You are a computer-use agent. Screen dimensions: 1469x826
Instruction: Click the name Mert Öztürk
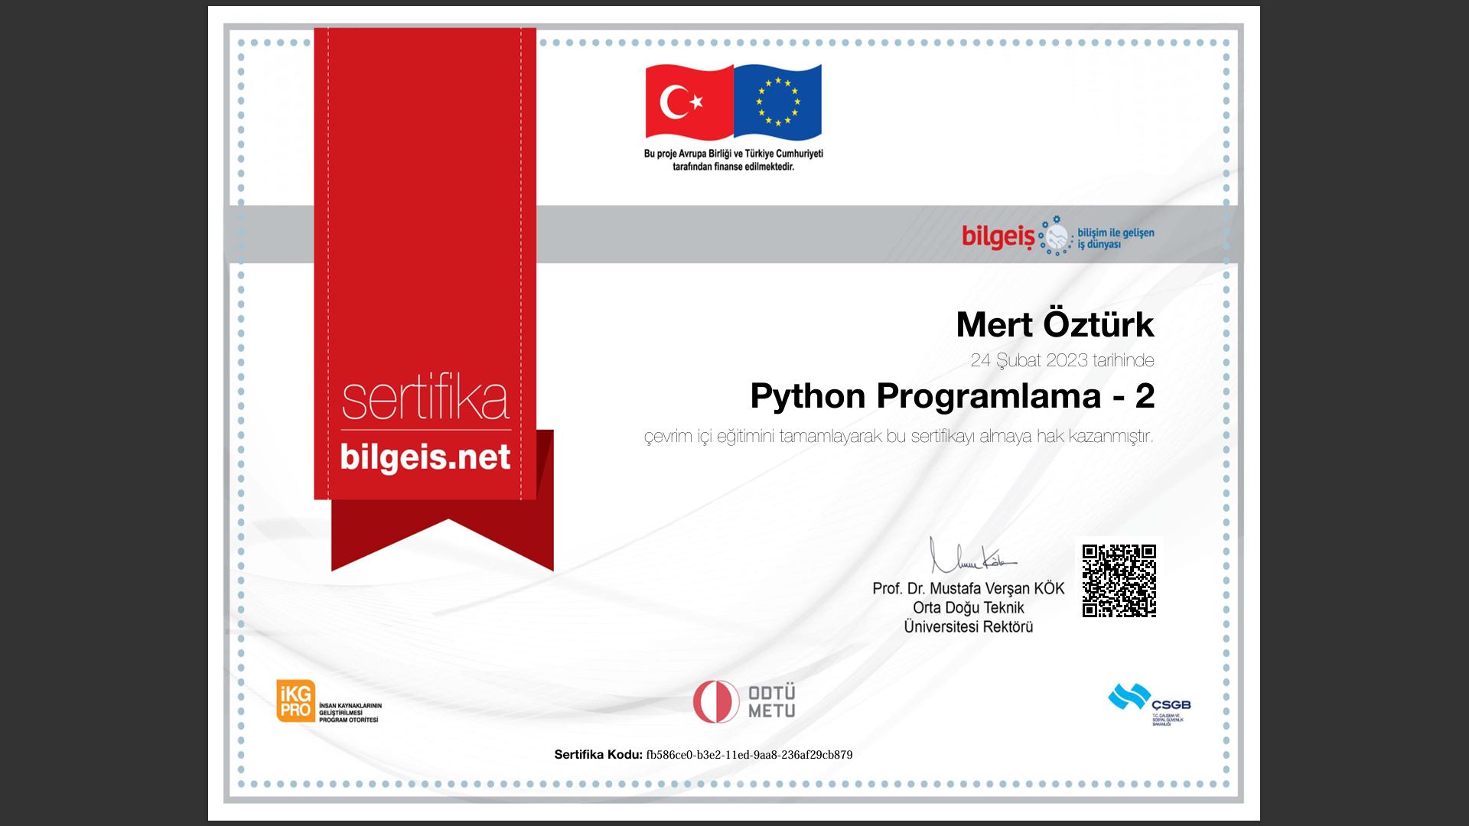point(1054,324)
